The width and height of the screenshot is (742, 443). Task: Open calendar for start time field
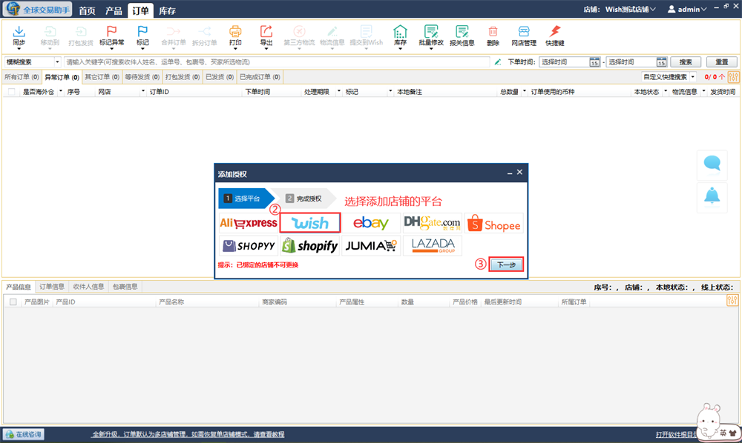click(x=594, y=62)
